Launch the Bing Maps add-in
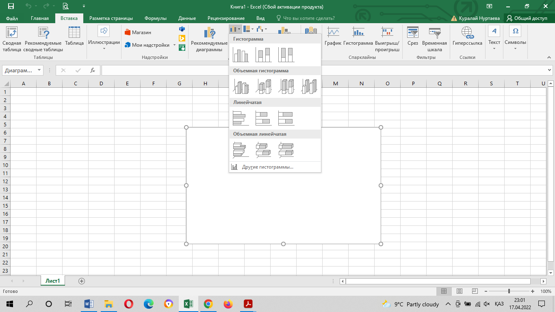The image size is (555, 312). [182, 38]
